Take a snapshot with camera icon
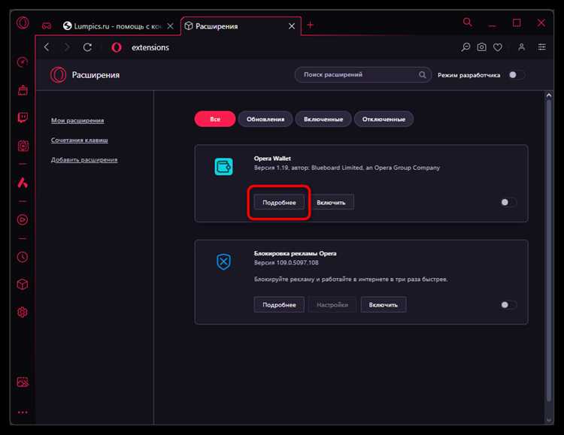The width and height of the screenshot is (564, 435). click(481, 47)
